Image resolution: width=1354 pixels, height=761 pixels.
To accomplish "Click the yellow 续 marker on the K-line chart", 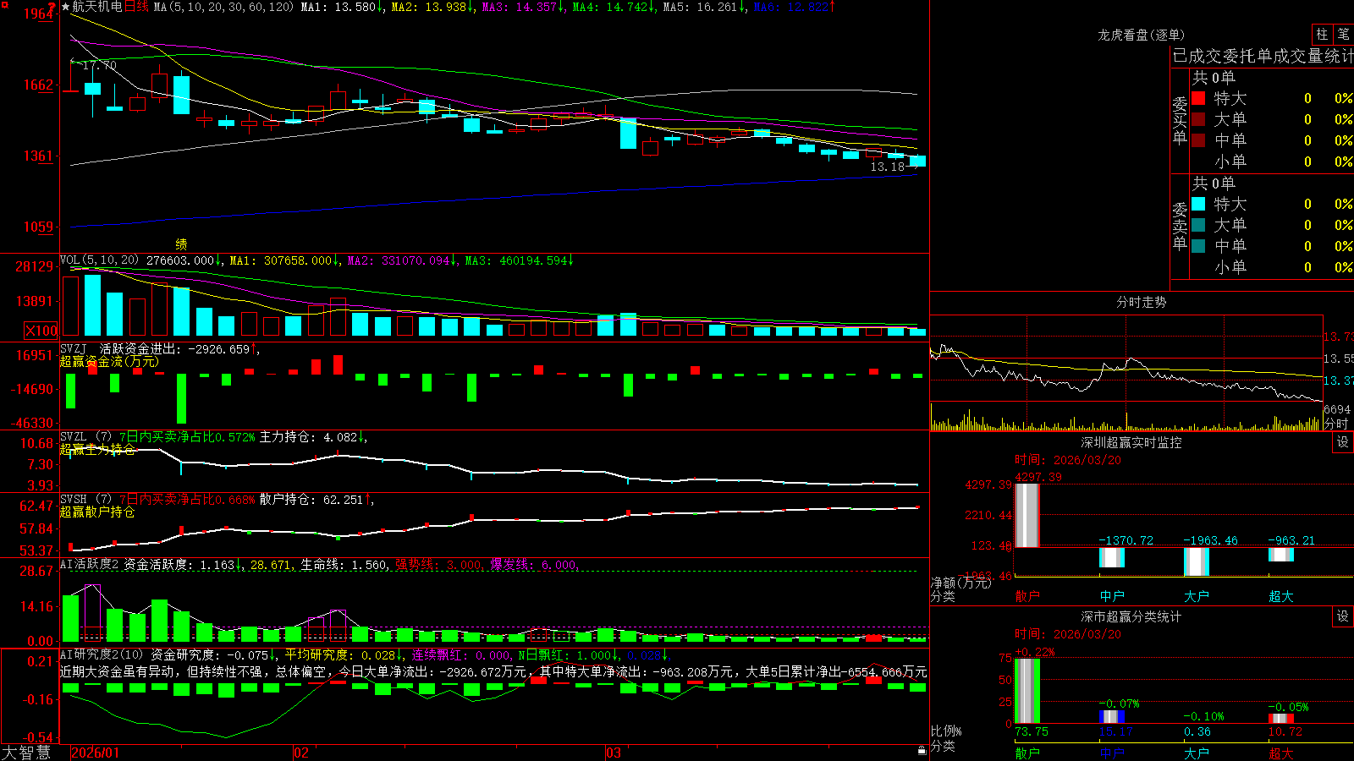I will 181,244.
